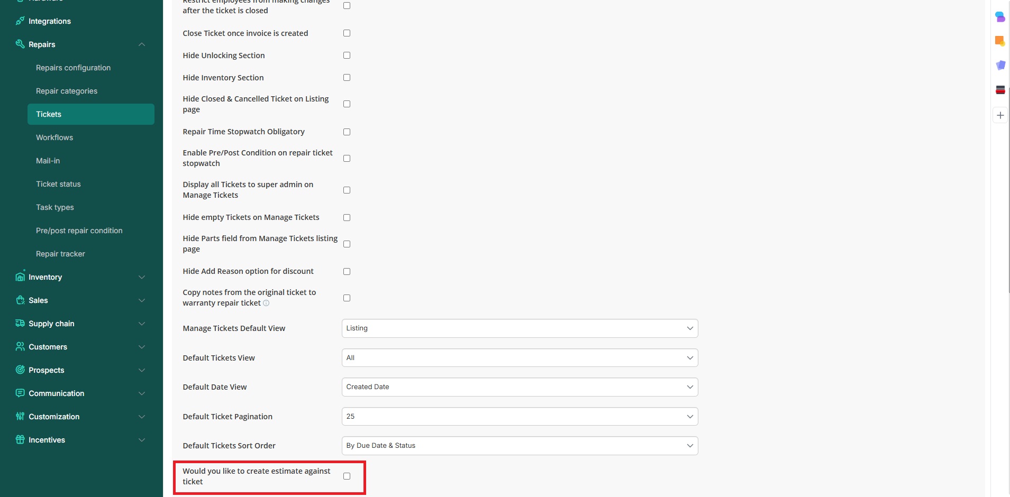Viewport: 1010px width, 497px height.
Task: Click the Integrations icon in sidebar
Action: coord(20,21)
